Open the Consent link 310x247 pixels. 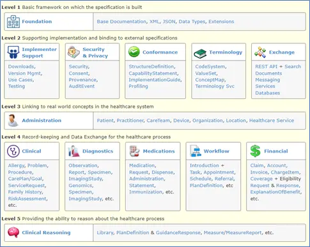click(78, 73)
